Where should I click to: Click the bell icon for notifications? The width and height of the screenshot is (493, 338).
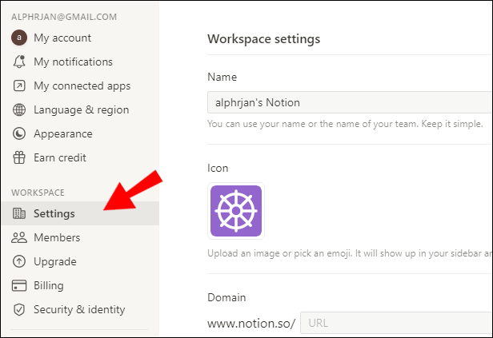[x=19, y=62]
